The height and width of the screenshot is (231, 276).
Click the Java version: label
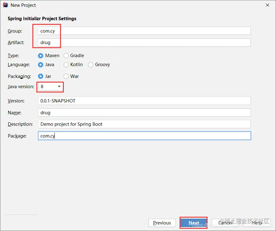pos(21,87)
